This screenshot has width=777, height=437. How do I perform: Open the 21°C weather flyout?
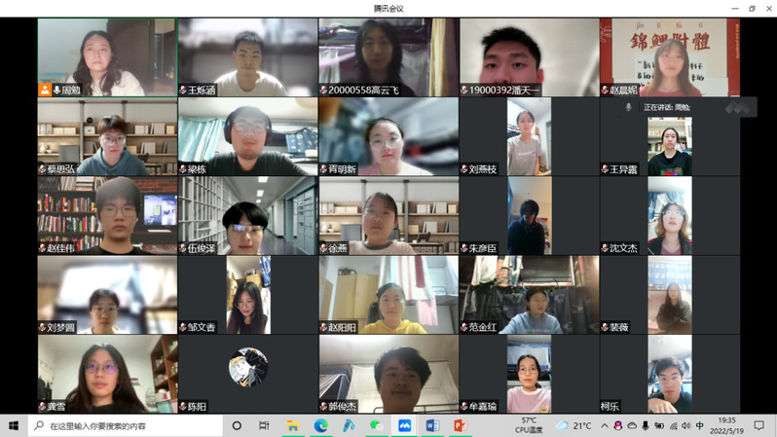(574, 425)
